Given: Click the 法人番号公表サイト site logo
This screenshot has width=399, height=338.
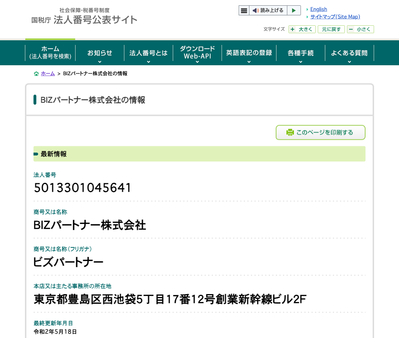Looking at the screenshot, I should [x=84, y=17].
